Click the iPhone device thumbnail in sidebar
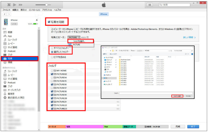Screen dimensions: 208x132 pyautogui.click(x=6, y=22)
